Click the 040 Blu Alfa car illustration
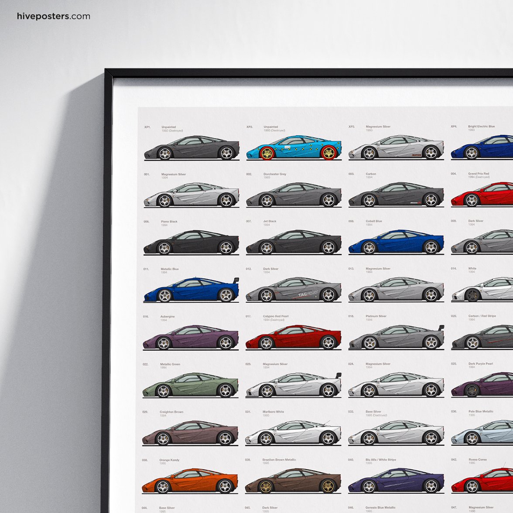 coord(396,481)
